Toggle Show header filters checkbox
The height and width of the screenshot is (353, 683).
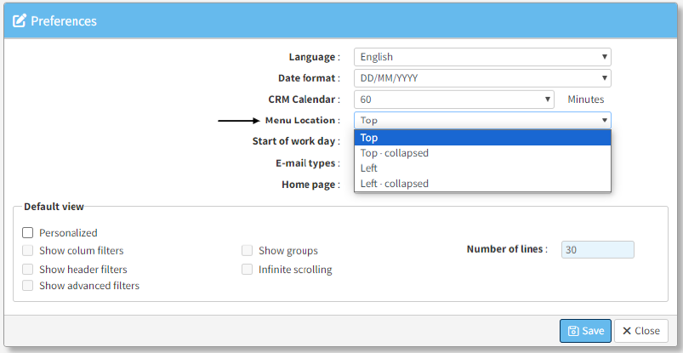(x=28, y=270)
